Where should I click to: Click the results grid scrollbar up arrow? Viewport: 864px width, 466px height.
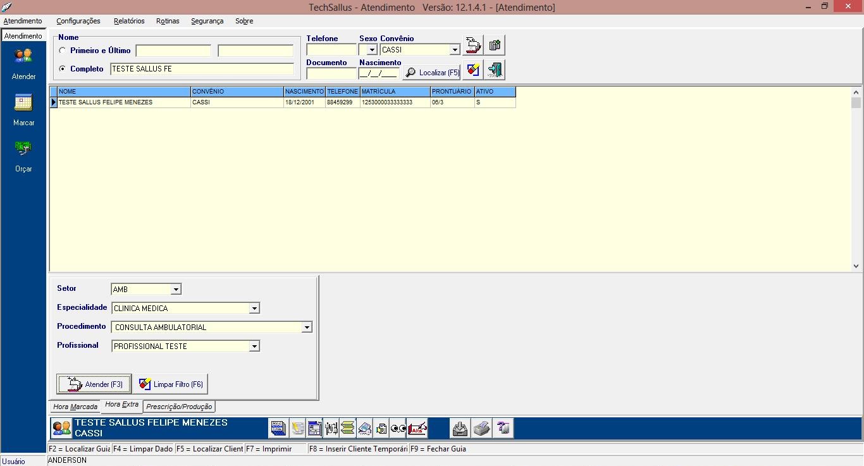click(856, 92)
